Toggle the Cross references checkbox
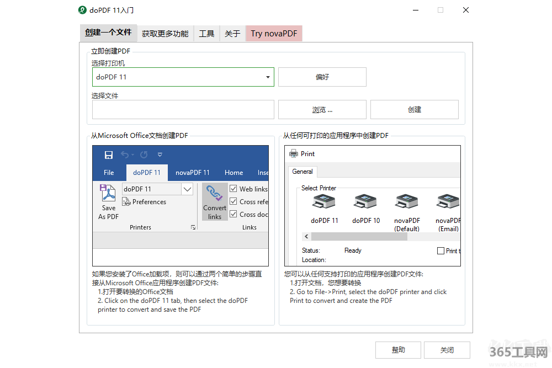This screenshot has width=552, height=368. pyautogui.click(x=233, y=201)
